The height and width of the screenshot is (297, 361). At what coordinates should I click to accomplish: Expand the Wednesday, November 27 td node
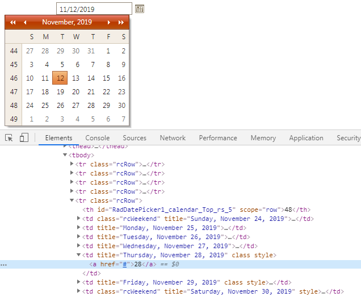[78, 245]
